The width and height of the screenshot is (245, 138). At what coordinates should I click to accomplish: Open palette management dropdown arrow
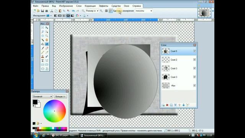pos(41,123)
